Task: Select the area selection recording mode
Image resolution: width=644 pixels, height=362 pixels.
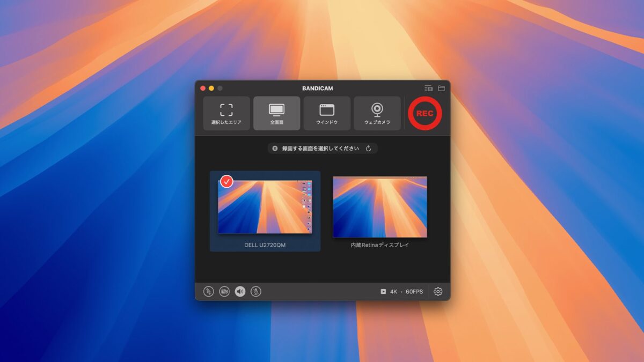Action: (226, 113)
